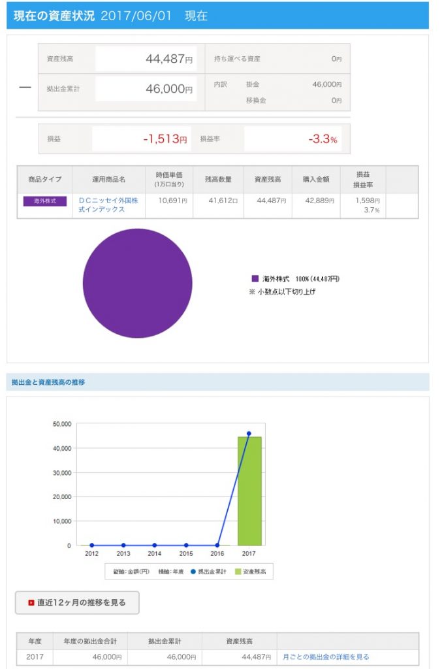Click the red arrow icon in the 直近12ヶ月 button
This screenshot has height=669, width=442.
(x=31, y=602)
